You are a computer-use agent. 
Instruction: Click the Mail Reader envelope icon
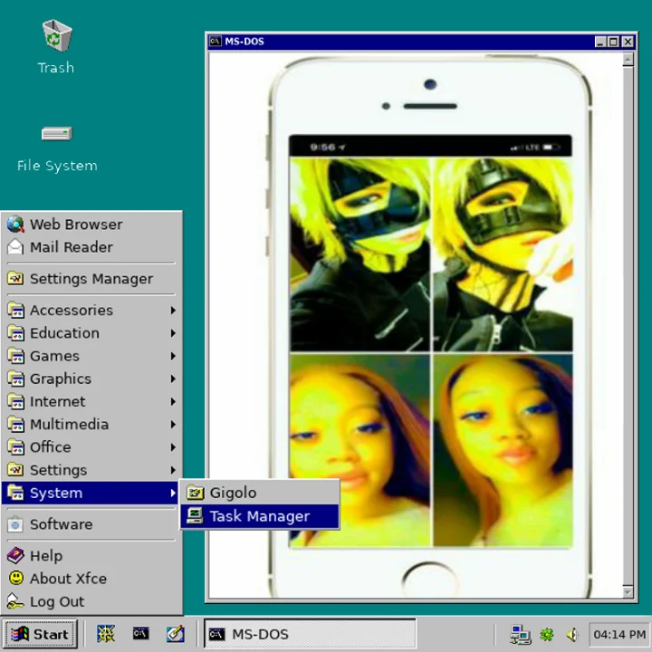click(15, 247)
